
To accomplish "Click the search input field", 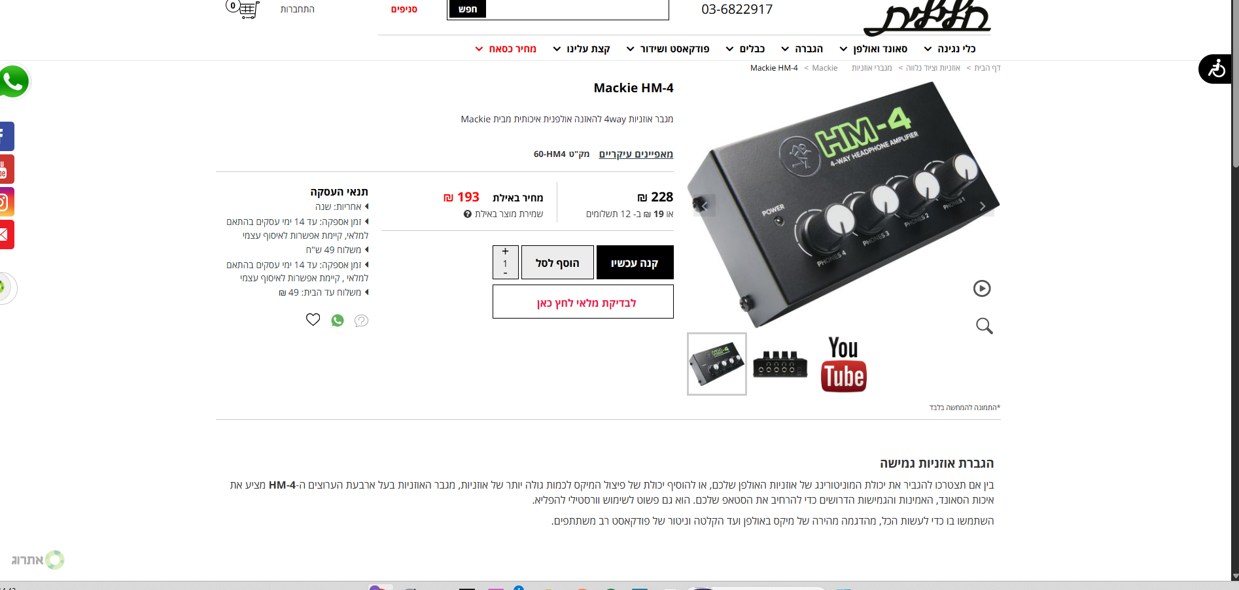I will pos(577,9).
